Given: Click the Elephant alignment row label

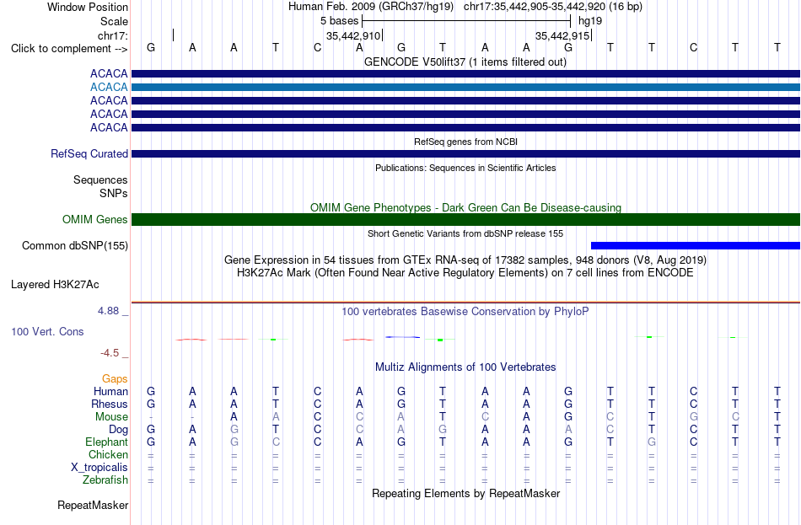Looking at the screenshot, I should point(107,442).
